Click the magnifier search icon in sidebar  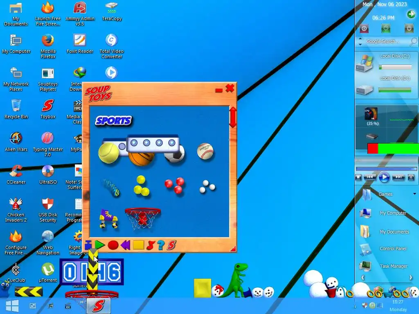click(413, 41)
